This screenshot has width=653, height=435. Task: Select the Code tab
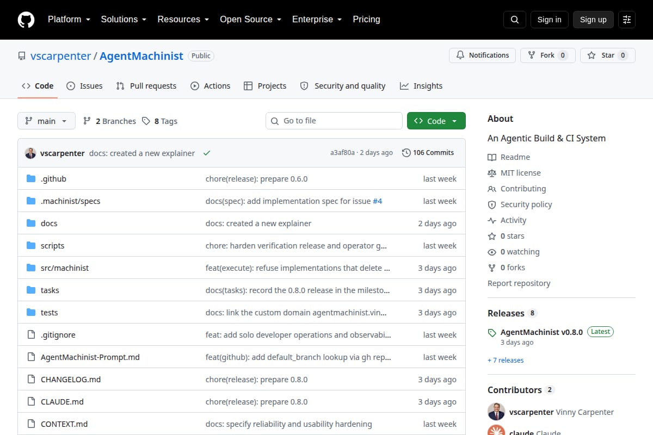[x=38, y=86]
